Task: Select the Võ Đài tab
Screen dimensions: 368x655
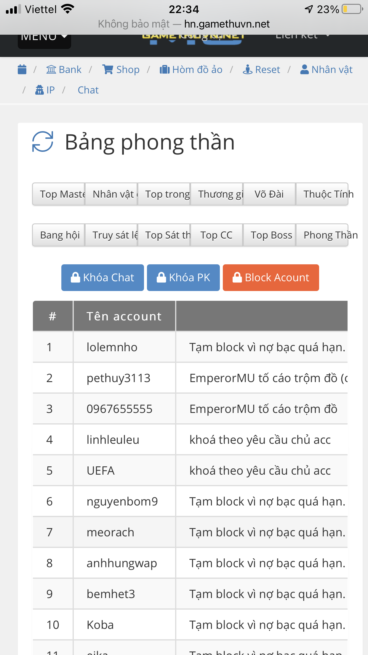Action: click(269, 194)
